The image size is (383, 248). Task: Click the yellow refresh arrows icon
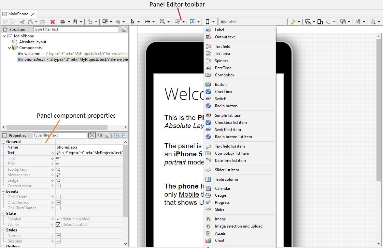pyautogui.click(x=293, y=22)
